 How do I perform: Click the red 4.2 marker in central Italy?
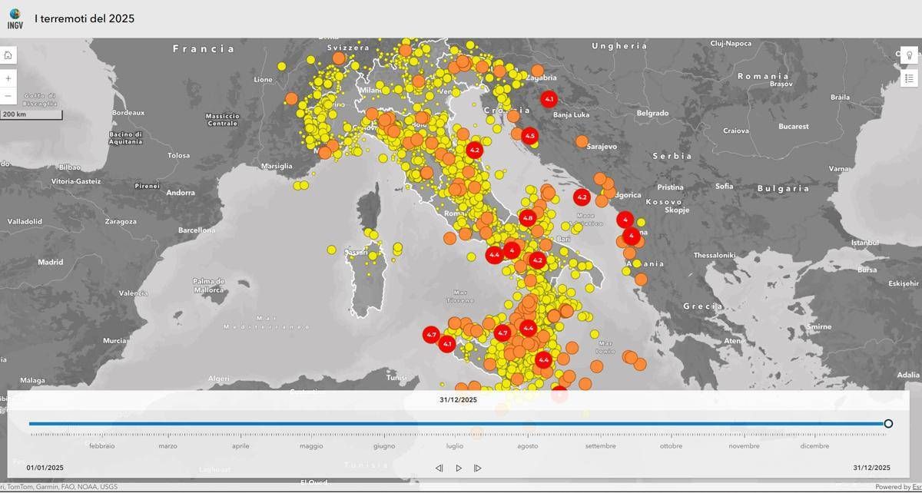[474, 151]
